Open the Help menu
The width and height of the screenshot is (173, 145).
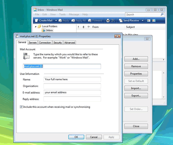point(85,14)
